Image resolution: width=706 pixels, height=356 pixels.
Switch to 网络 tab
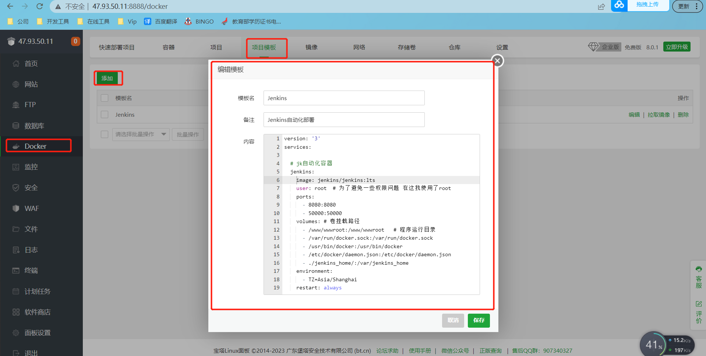(x=359, y=47)
